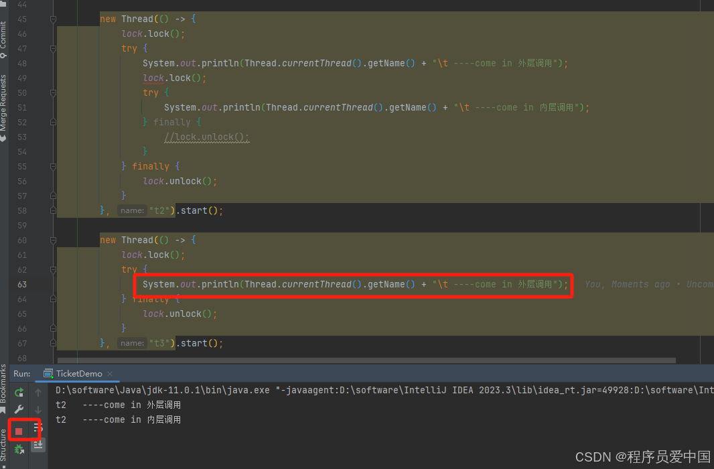Toggle soft-wrap in the Run console
The image size is (714, 469).
point(38,427)
